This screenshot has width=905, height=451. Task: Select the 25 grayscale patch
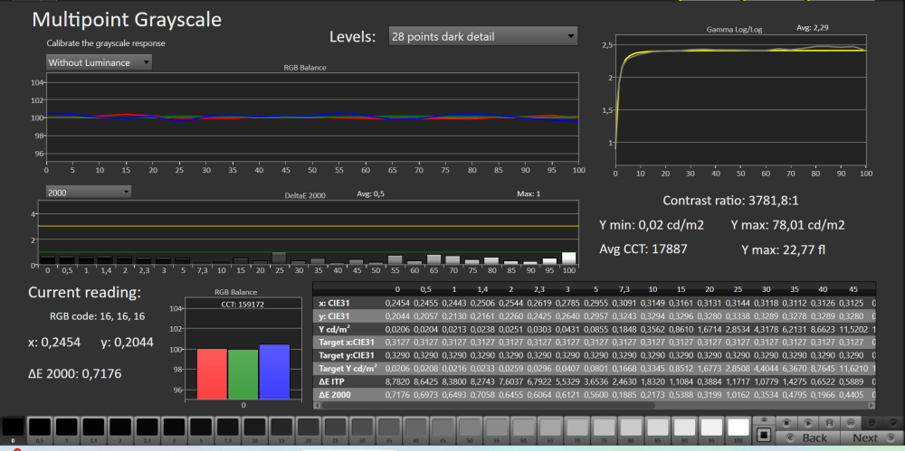(336, 431)
